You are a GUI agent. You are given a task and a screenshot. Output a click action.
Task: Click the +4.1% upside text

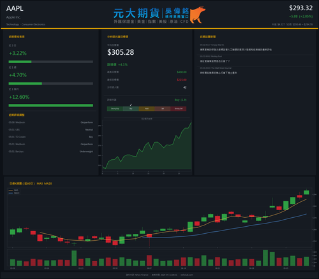pos(122,64)
